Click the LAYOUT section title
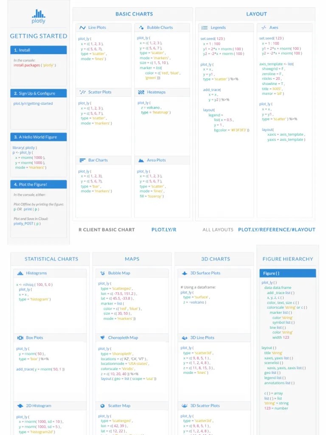The image size is (326, 435). pos(256,14)
